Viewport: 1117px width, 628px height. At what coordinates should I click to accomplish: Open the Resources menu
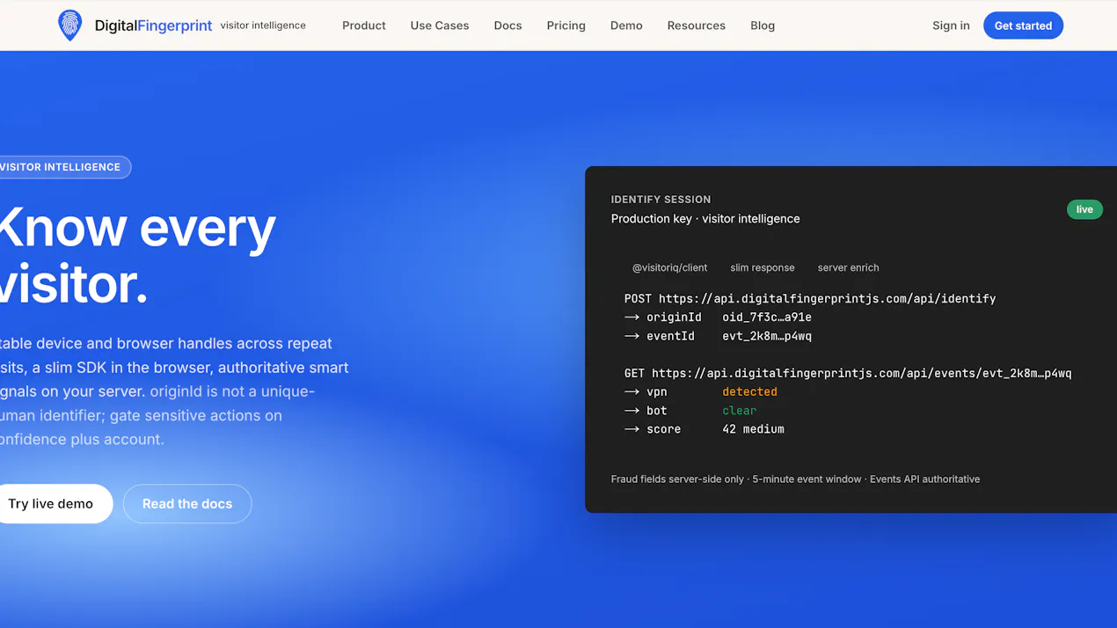696,26
